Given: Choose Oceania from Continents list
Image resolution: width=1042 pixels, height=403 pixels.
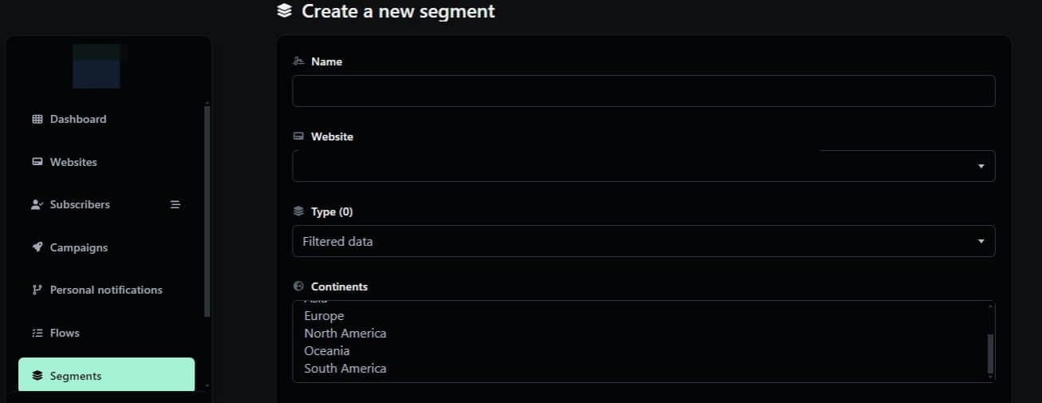Looking at the screenshot, I should (326, 351).
